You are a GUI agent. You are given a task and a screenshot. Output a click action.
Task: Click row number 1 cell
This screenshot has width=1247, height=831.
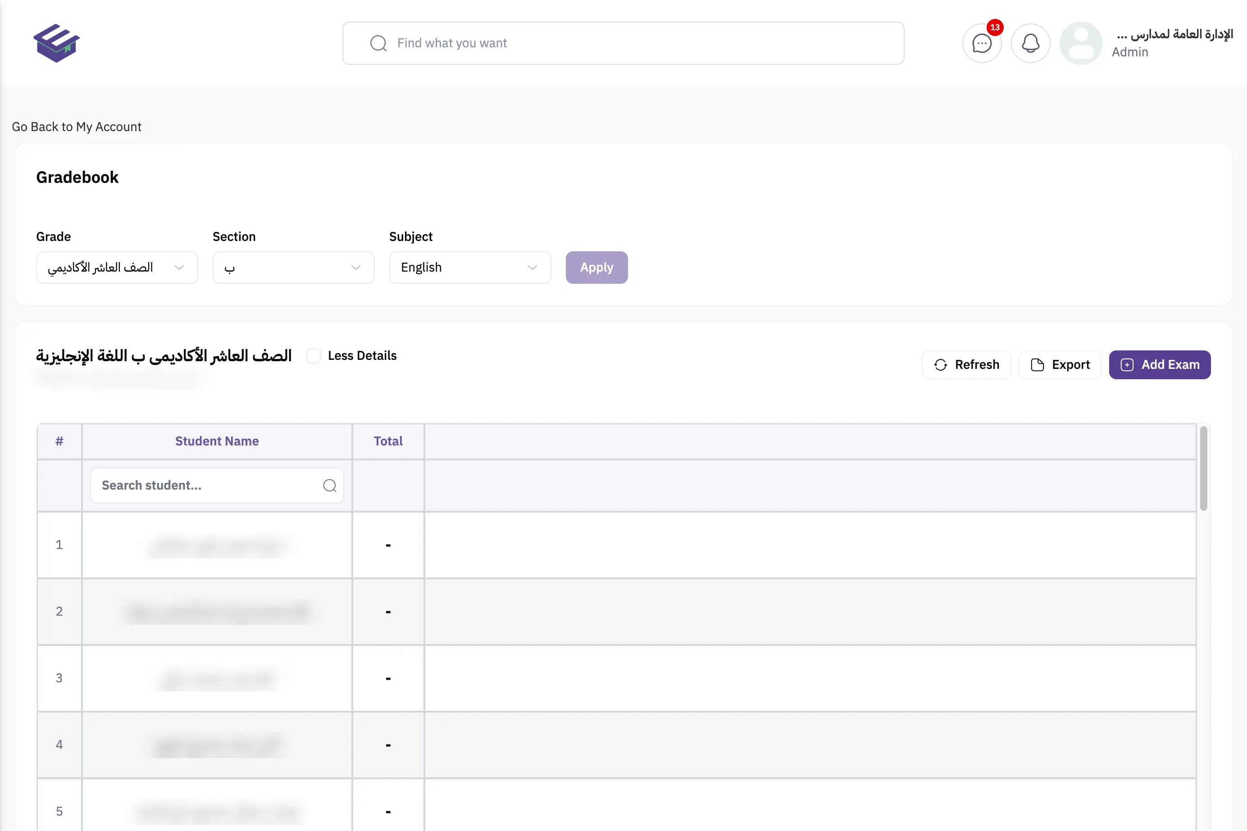pos(59,545)
